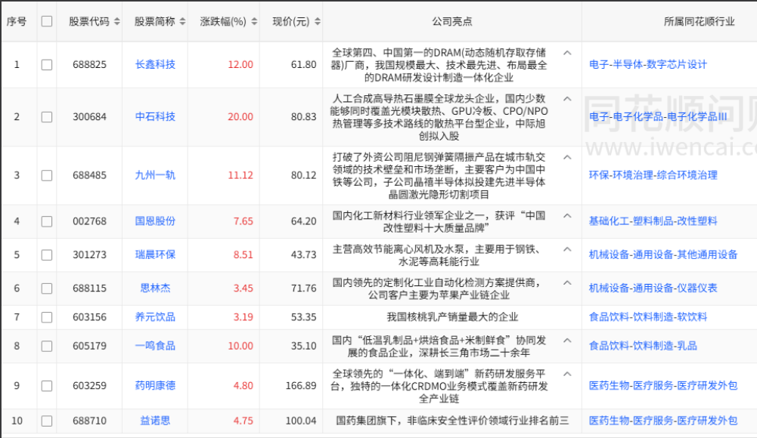Viewport: 757px width, 438px height.
Task: Toggle the select-all checkbox in header
Action: (x=47, y=21)
